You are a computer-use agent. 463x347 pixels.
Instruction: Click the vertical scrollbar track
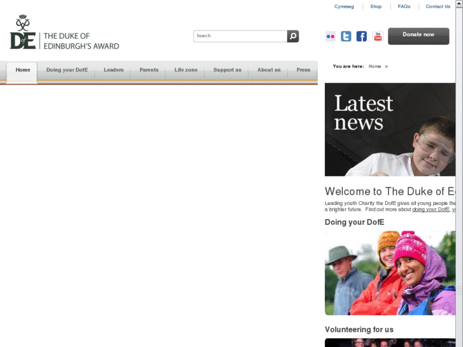[x=459, y=177]
